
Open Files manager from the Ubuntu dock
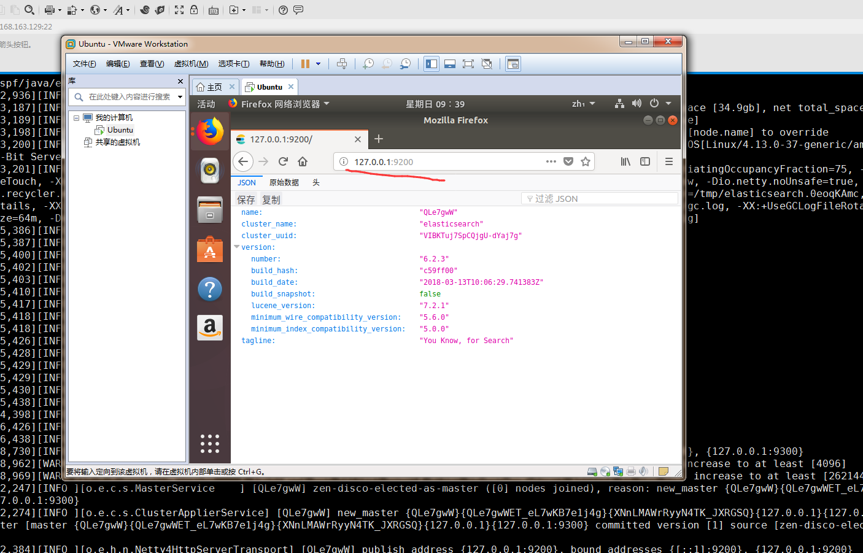[x=210, y=211]
